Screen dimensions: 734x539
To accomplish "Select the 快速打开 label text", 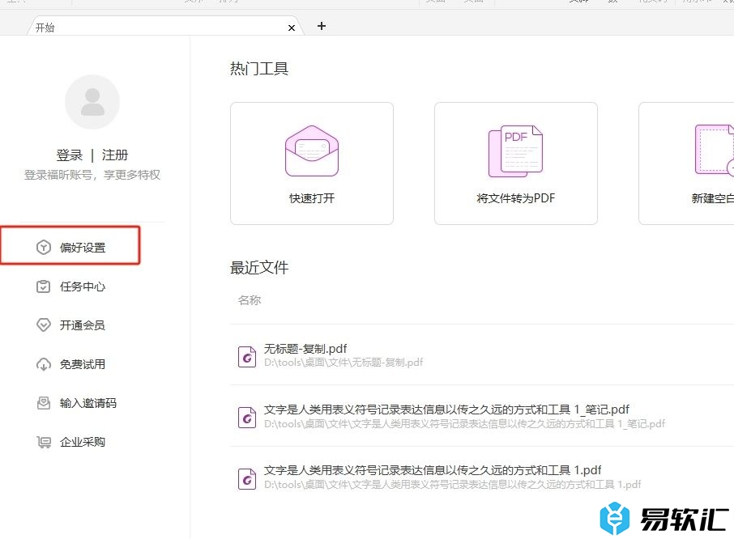I will [312, 198].
